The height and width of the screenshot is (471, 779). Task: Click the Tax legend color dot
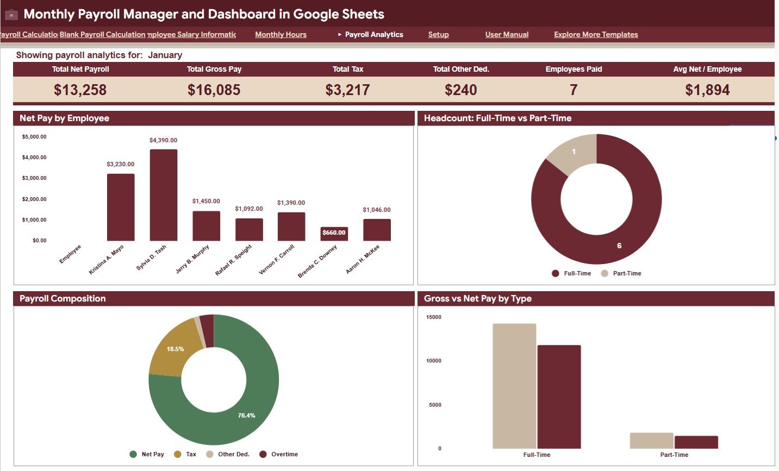(177, 454)
